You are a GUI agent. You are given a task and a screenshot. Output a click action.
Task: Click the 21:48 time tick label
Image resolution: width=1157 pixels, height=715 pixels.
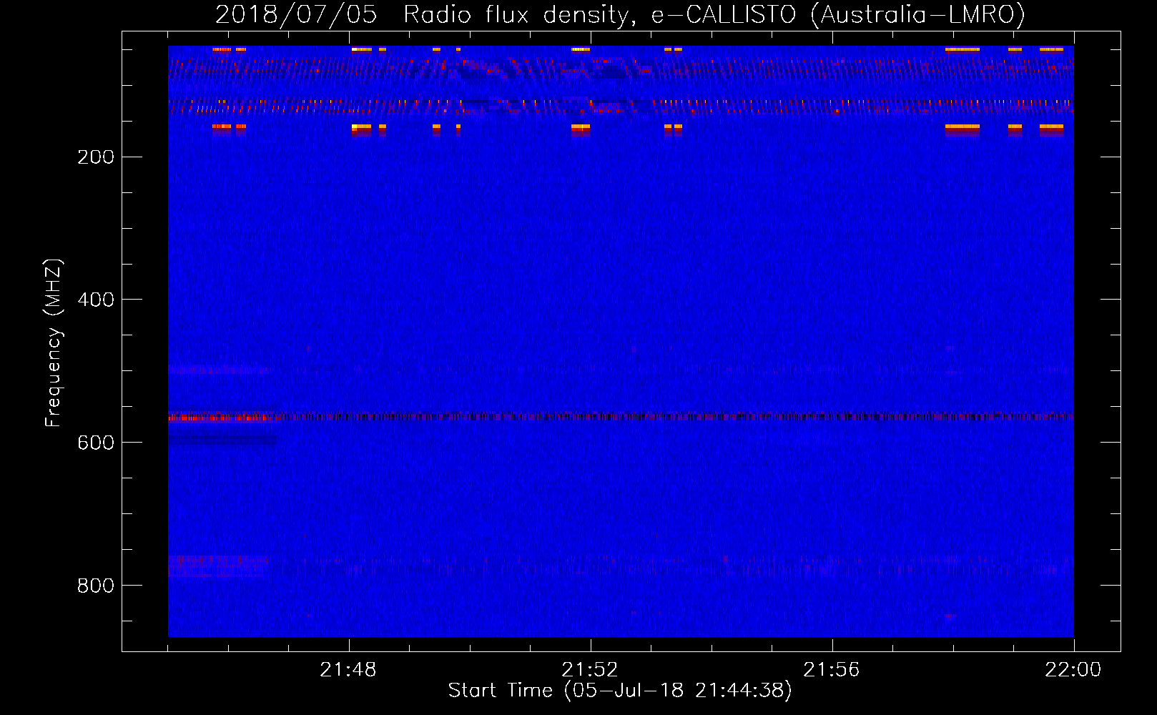pos(348,670)
